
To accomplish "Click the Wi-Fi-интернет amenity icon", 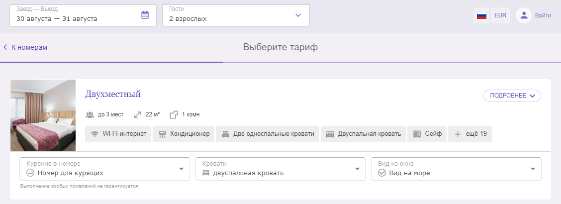I will (x=95, y=134).
